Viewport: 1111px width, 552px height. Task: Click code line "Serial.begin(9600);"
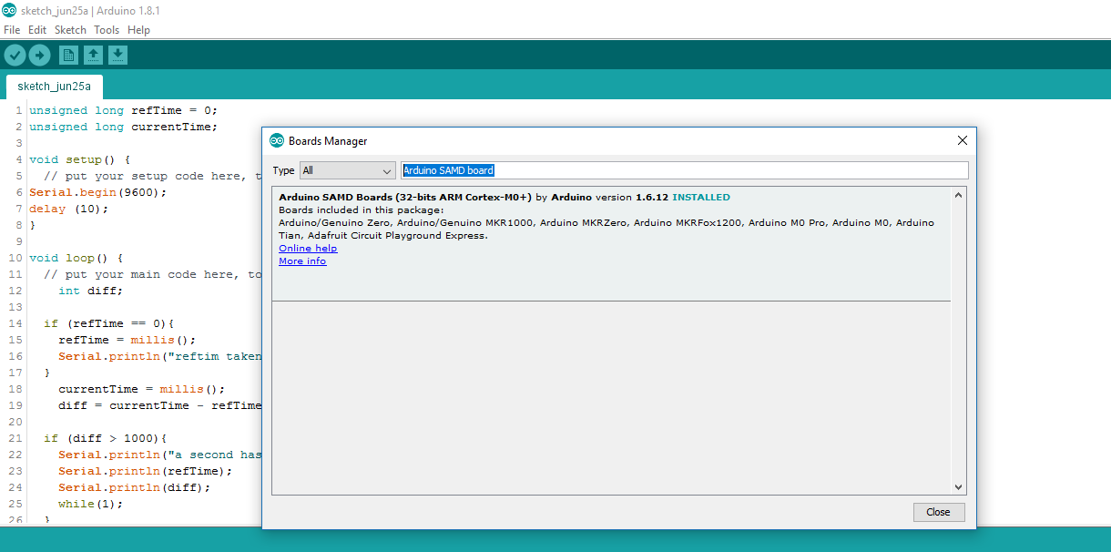(x=98, y=192)
